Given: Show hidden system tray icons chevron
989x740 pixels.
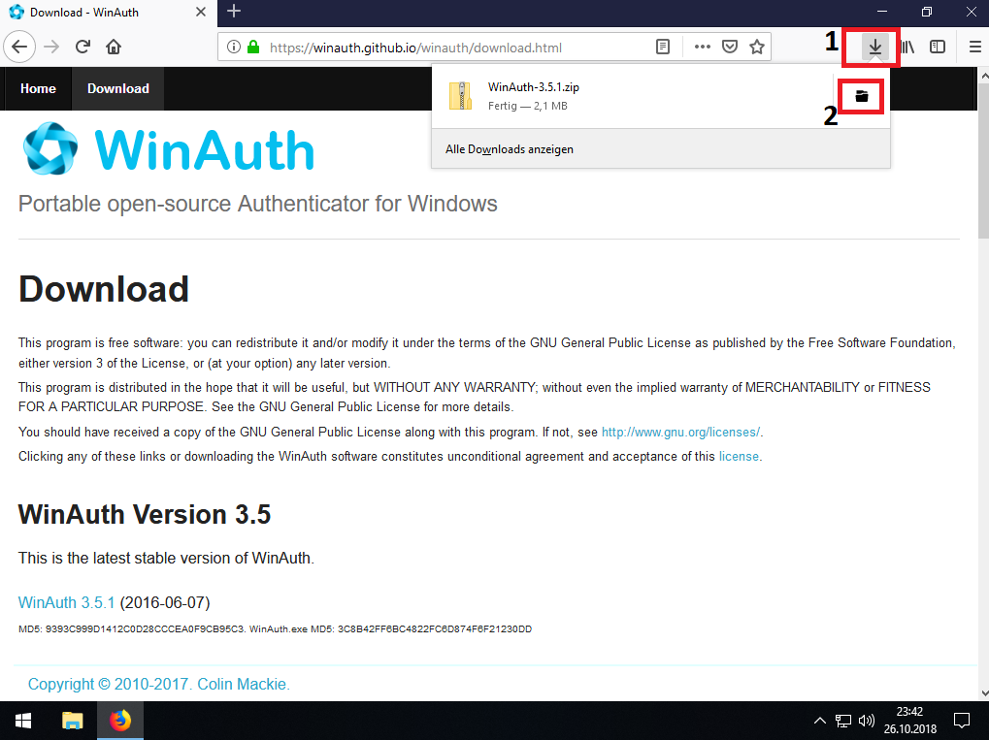Looking at the screenshot, I should pos(820,721).
